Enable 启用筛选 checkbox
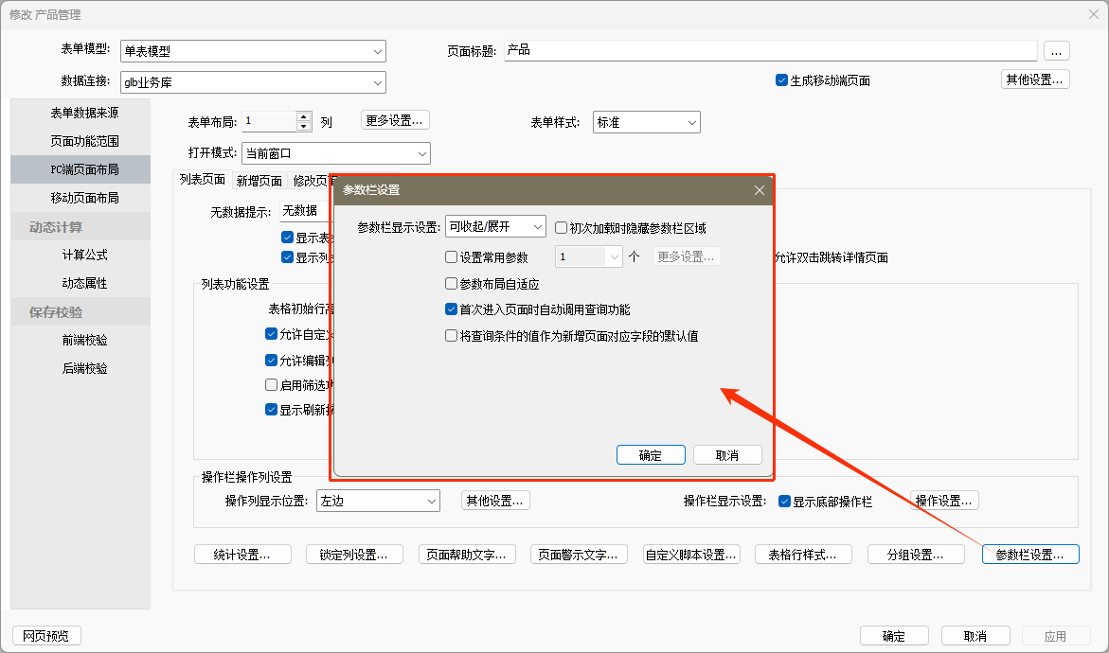Screen dimensions: 1109x653 [x=271, y=384]
